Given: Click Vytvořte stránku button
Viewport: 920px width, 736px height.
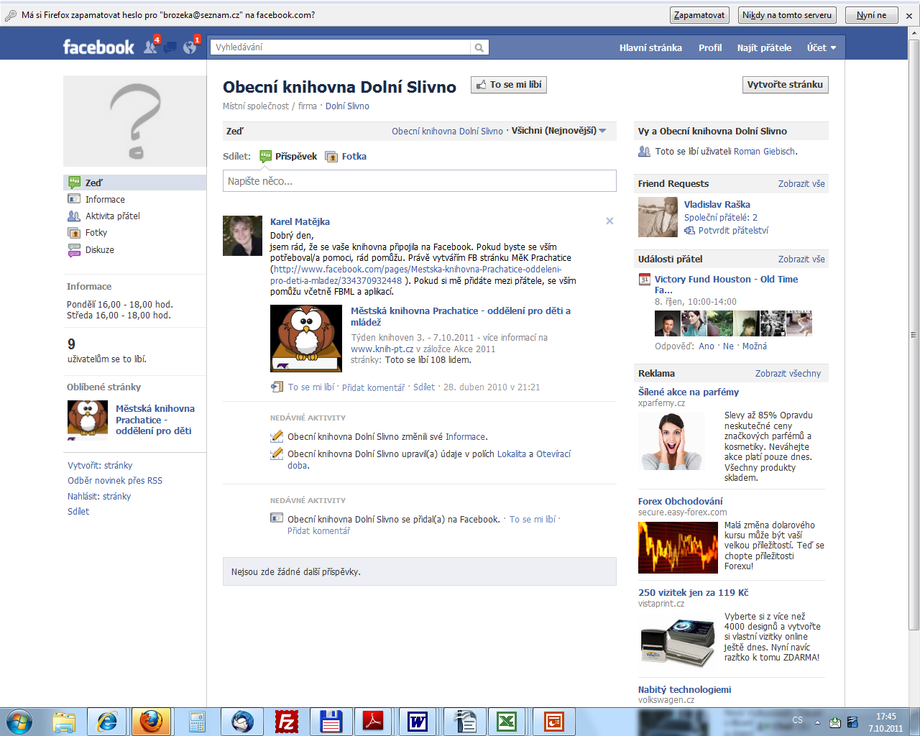Looking at the screenshot, I should 785,85.
